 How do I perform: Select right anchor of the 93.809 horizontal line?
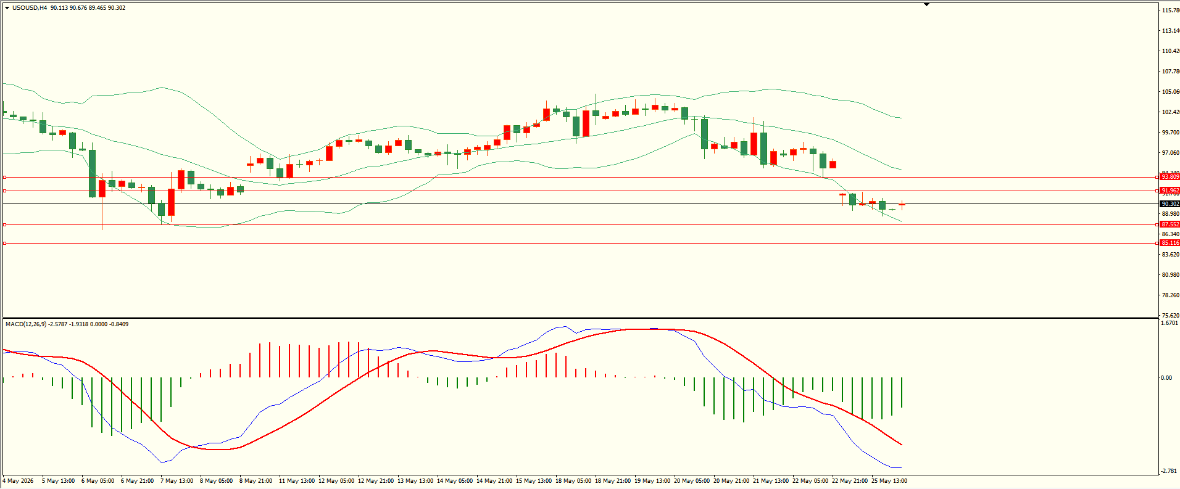pos(1157,177)
